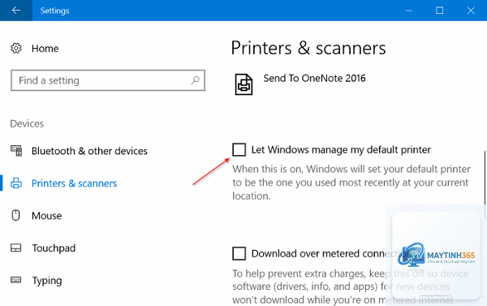Click the Send To OneNote 2016 printer icon
The width and height of the screenshot is (487, 306).
tap(243, 84)
